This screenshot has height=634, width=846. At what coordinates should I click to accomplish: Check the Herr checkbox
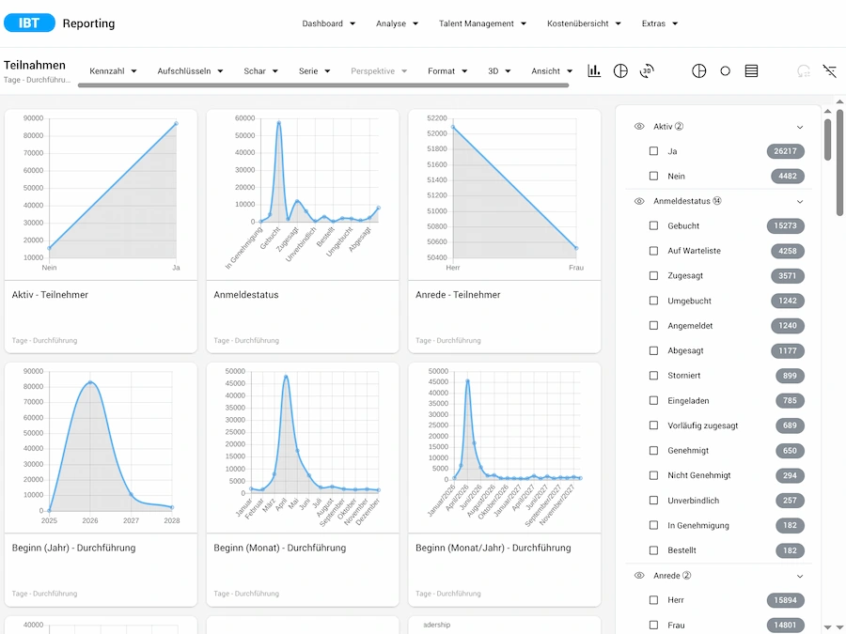653,600
